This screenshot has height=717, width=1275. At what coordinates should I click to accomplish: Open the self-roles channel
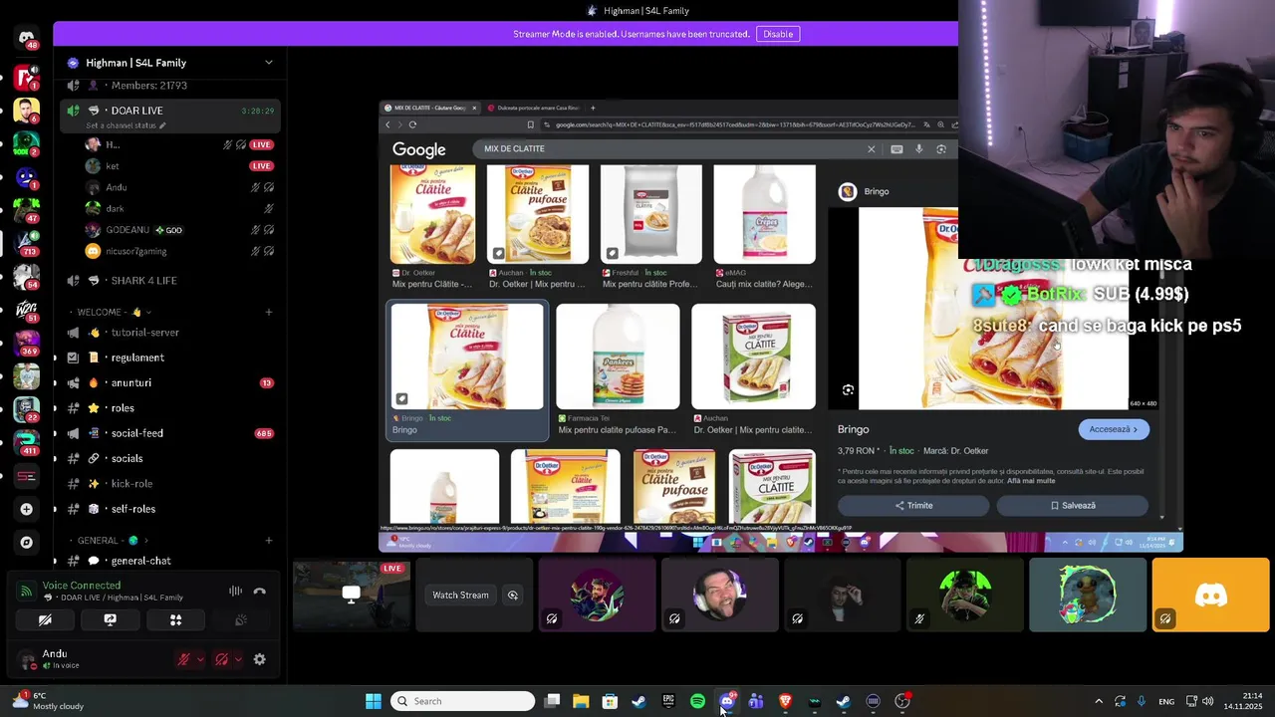pyautogui.click(x=169, y=509)
